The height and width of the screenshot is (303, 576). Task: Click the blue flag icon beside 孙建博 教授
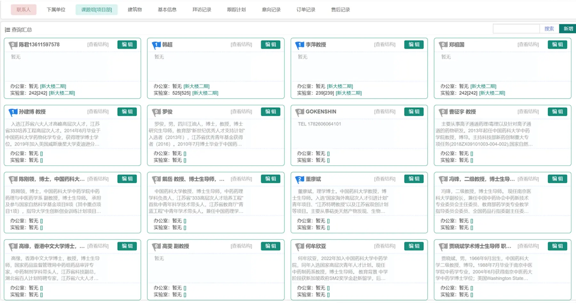12,112
